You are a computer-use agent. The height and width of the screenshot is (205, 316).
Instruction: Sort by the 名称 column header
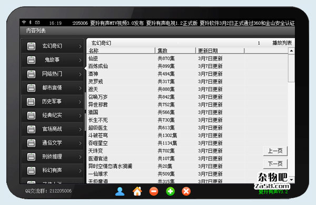(121, 50)
